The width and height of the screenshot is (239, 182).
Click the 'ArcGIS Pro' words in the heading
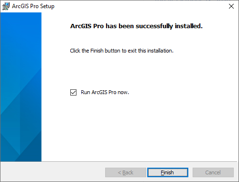(x=87, y=26)
